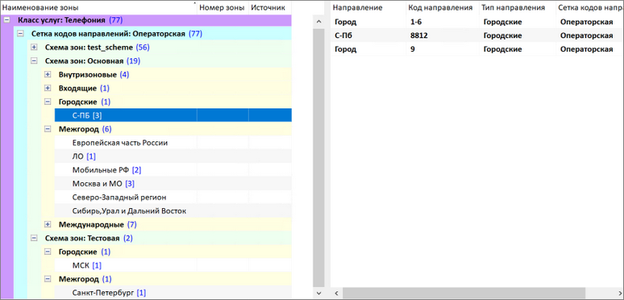624x300 pixels.
Task: Sort by Направление column header
Action: point(368,7)
